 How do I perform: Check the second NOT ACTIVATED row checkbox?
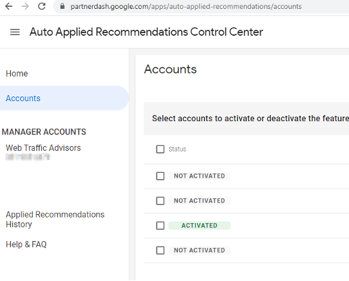pyautogui.click(x=160, y=200)
